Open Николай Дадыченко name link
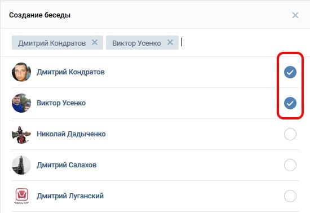 point(71,134)
